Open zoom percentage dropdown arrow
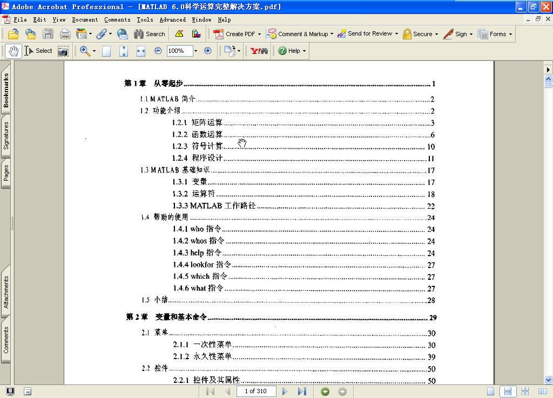This screenshot has height=398, width=553. (195, 51)
